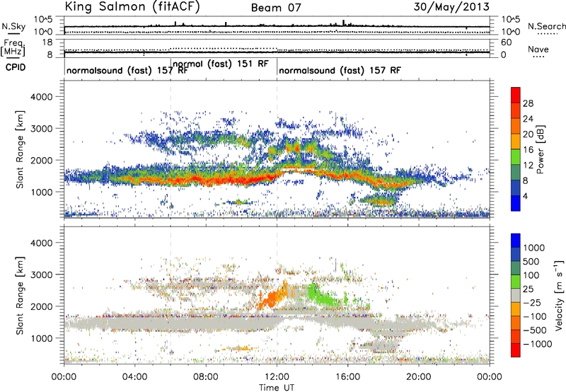Image resolution: width=566 pixels, height=392 pixels.
Task: Select the 500 label on the velocity colorbar
Action: pyautogui.click(x=531, y=262)
